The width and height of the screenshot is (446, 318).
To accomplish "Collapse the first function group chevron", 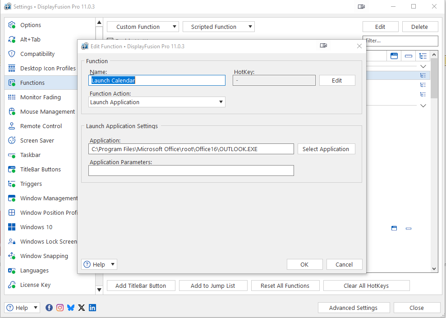I will [x=423, y=66].
